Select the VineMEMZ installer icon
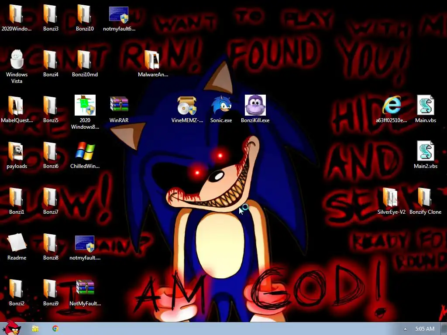Viewport: 447px width, 335px height. click(187, 106)
